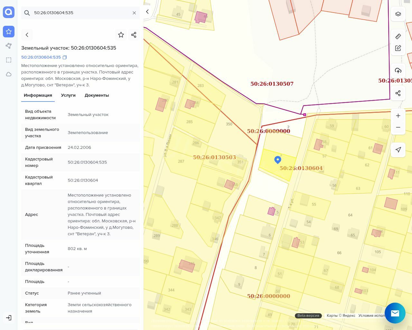Zoom in on the map

[x=398, y=116]
